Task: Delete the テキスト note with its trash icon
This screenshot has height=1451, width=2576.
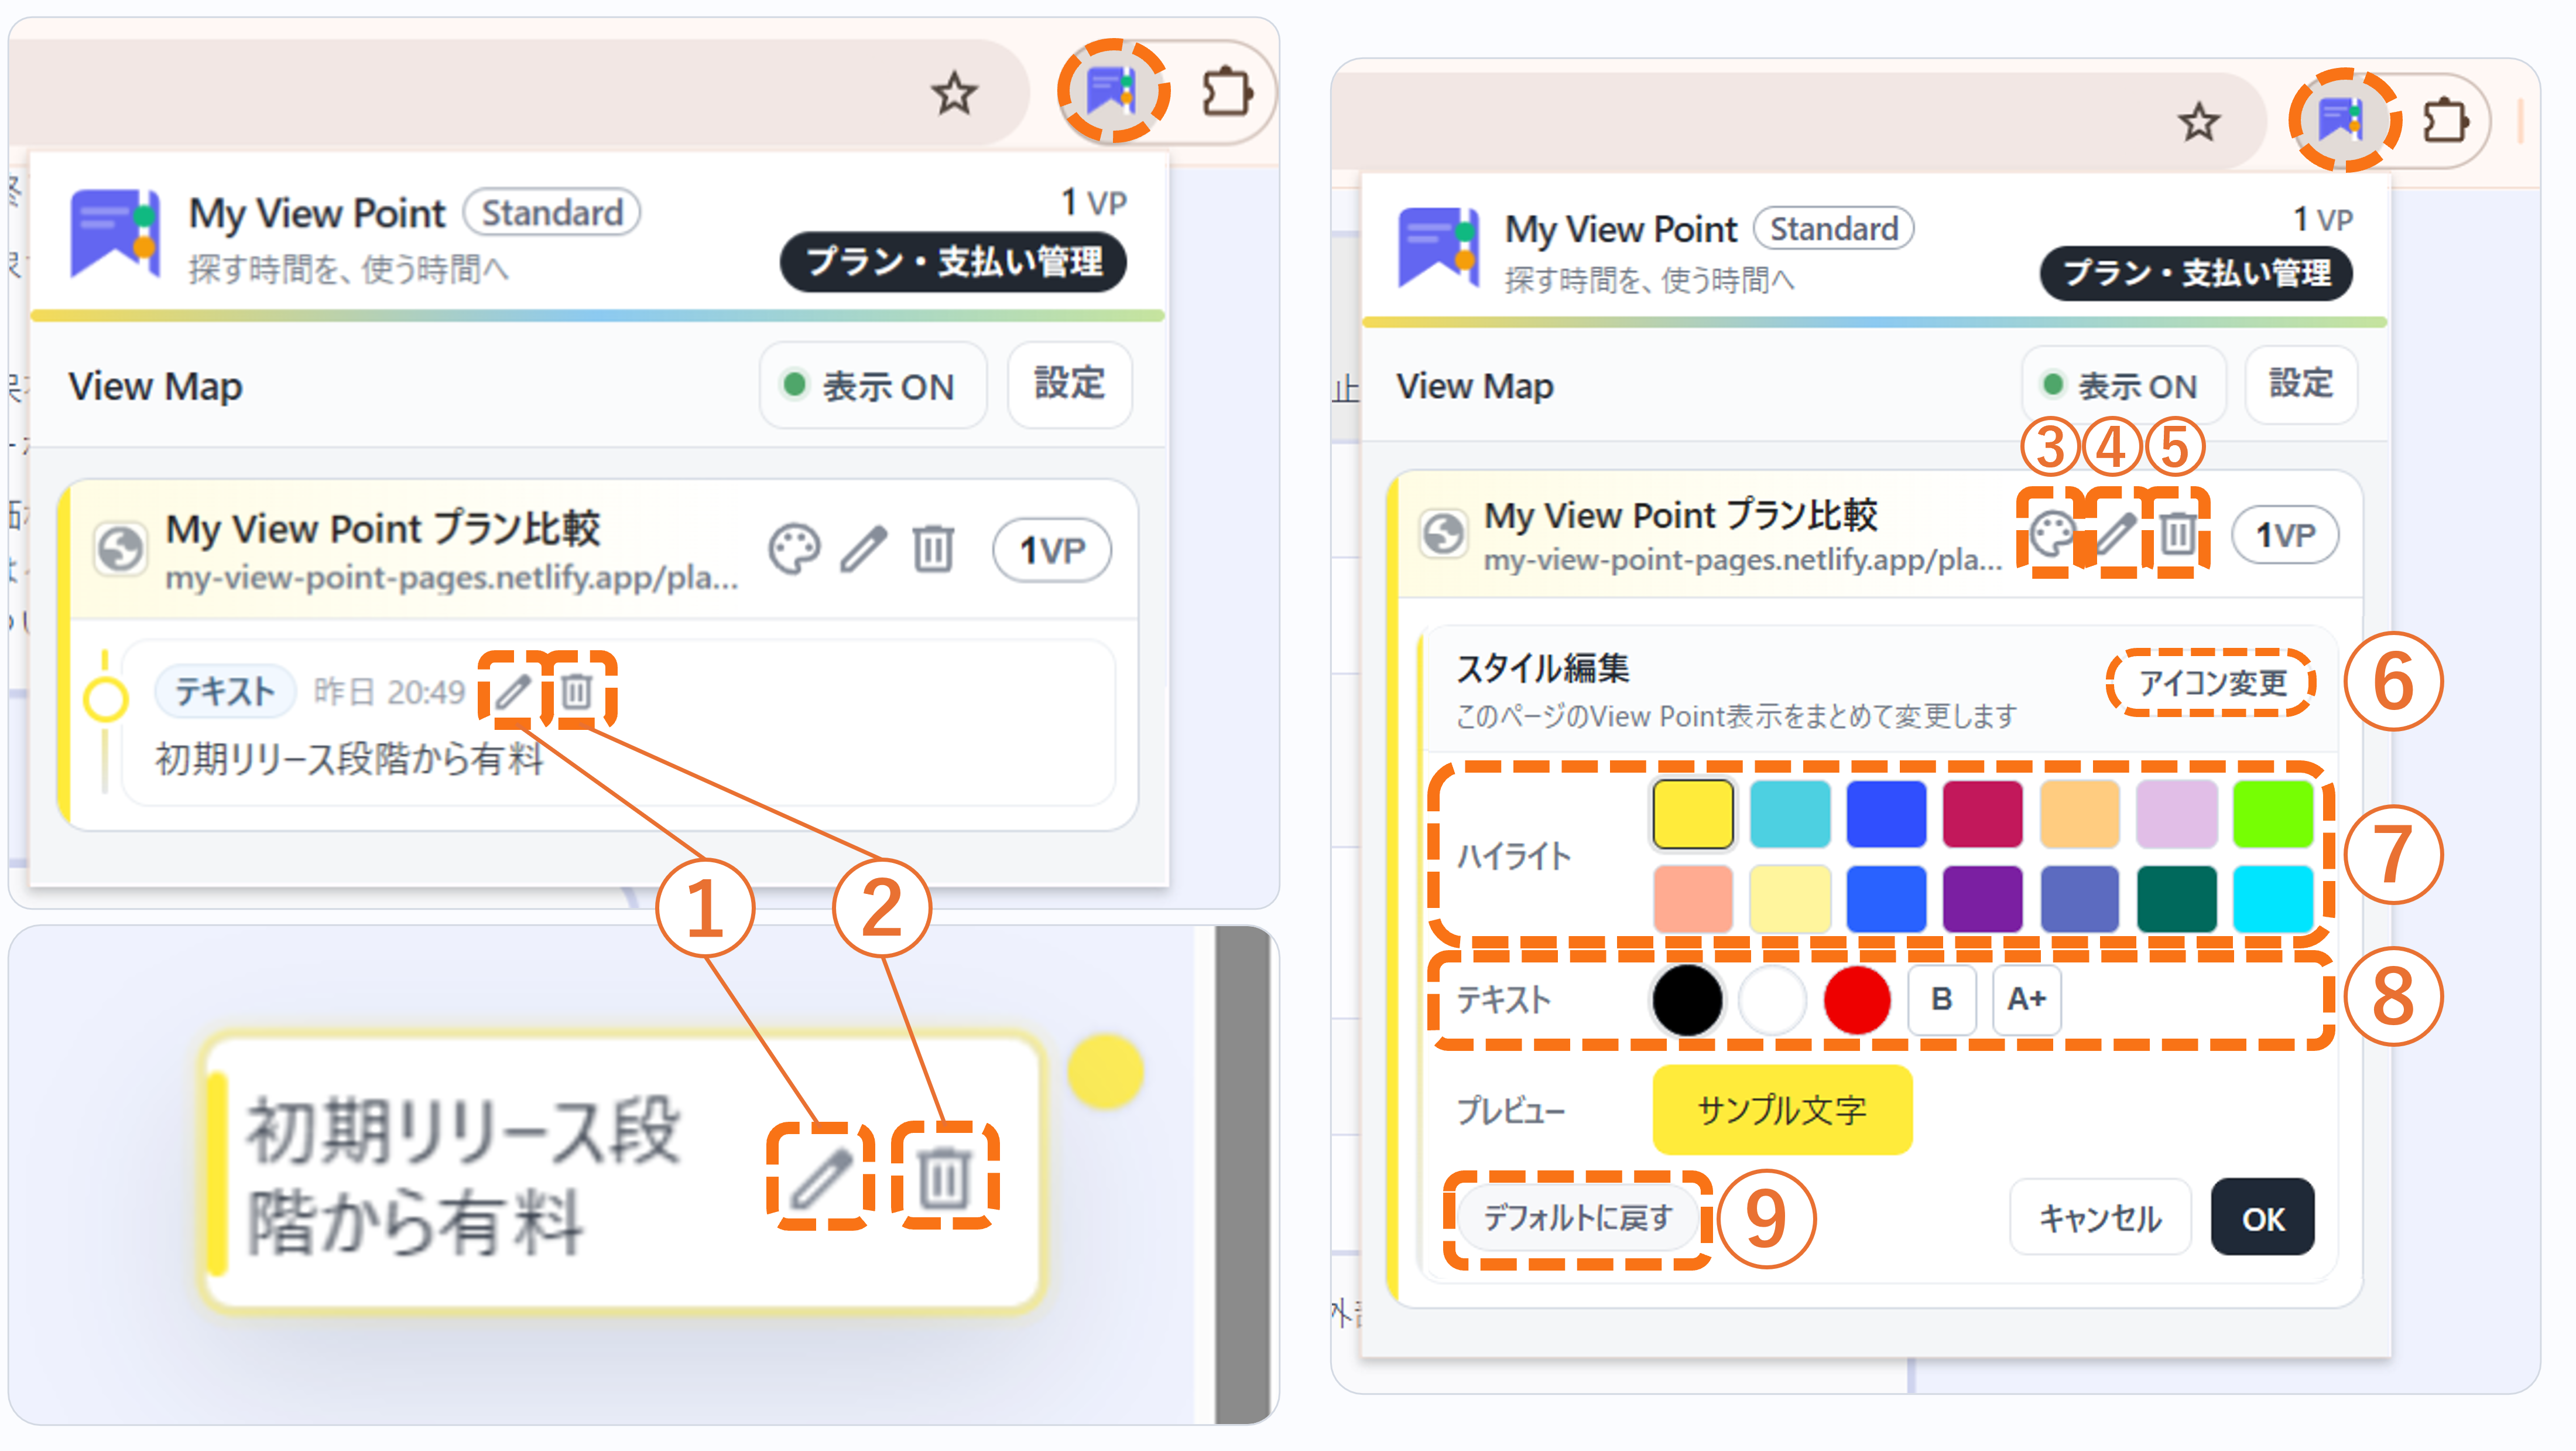Action: click(x=577, y=691)
